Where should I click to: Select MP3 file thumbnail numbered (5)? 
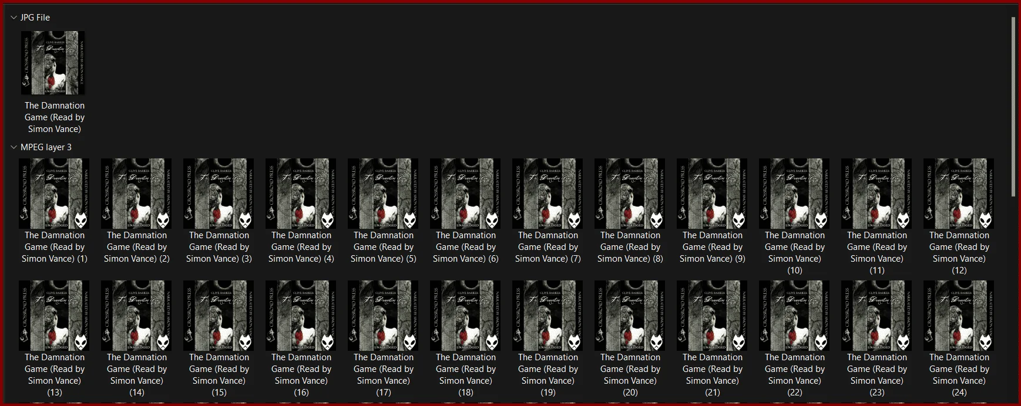click(383, 194)
